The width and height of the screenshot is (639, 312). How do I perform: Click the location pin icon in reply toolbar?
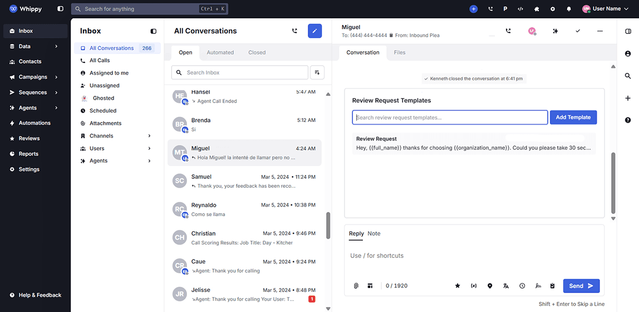pyautogui.click(x=490, y=286)
